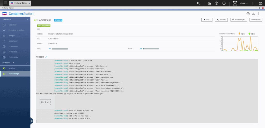Click the RAM usage bar
This screenshot has height=128, width=265.
[x=151, y=49]
